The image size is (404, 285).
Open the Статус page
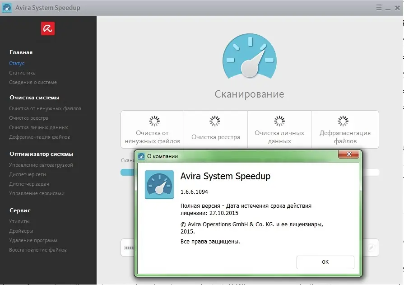pos(17,63)
